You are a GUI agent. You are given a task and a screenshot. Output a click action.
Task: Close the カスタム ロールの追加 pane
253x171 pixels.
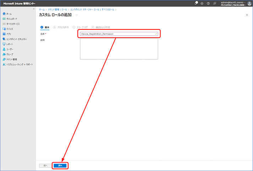click(x=247, y=15)
